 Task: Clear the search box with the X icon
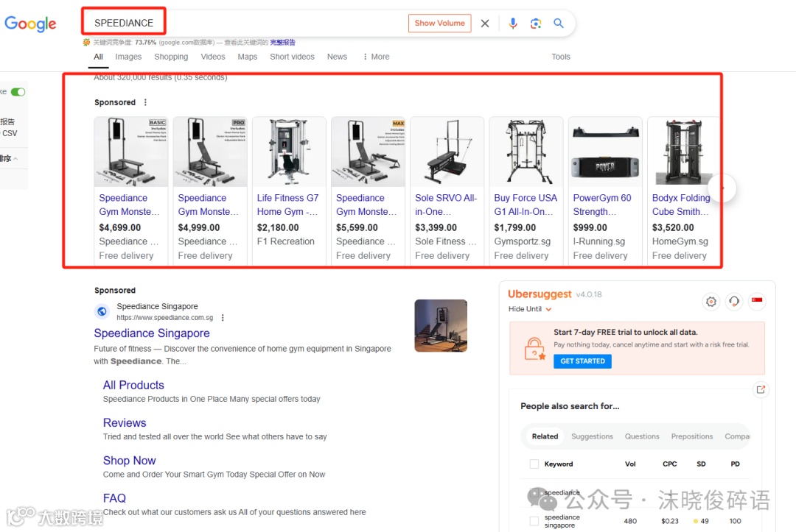485,24
